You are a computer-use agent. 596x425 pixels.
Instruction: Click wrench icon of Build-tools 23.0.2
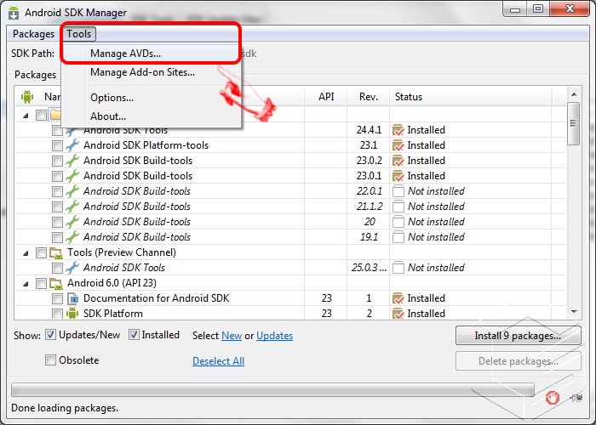coord(72,161)
